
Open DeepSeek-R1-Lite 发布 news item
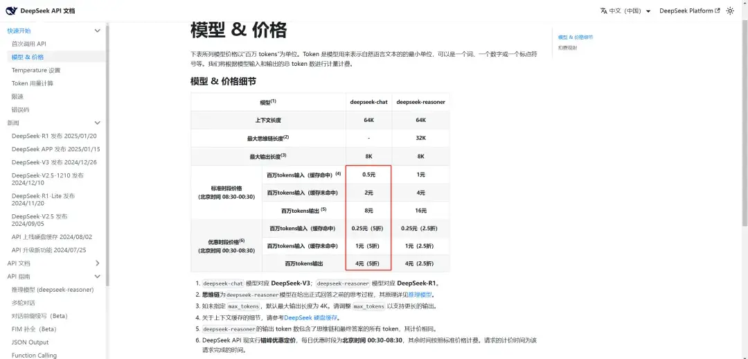tap(44, 200)
